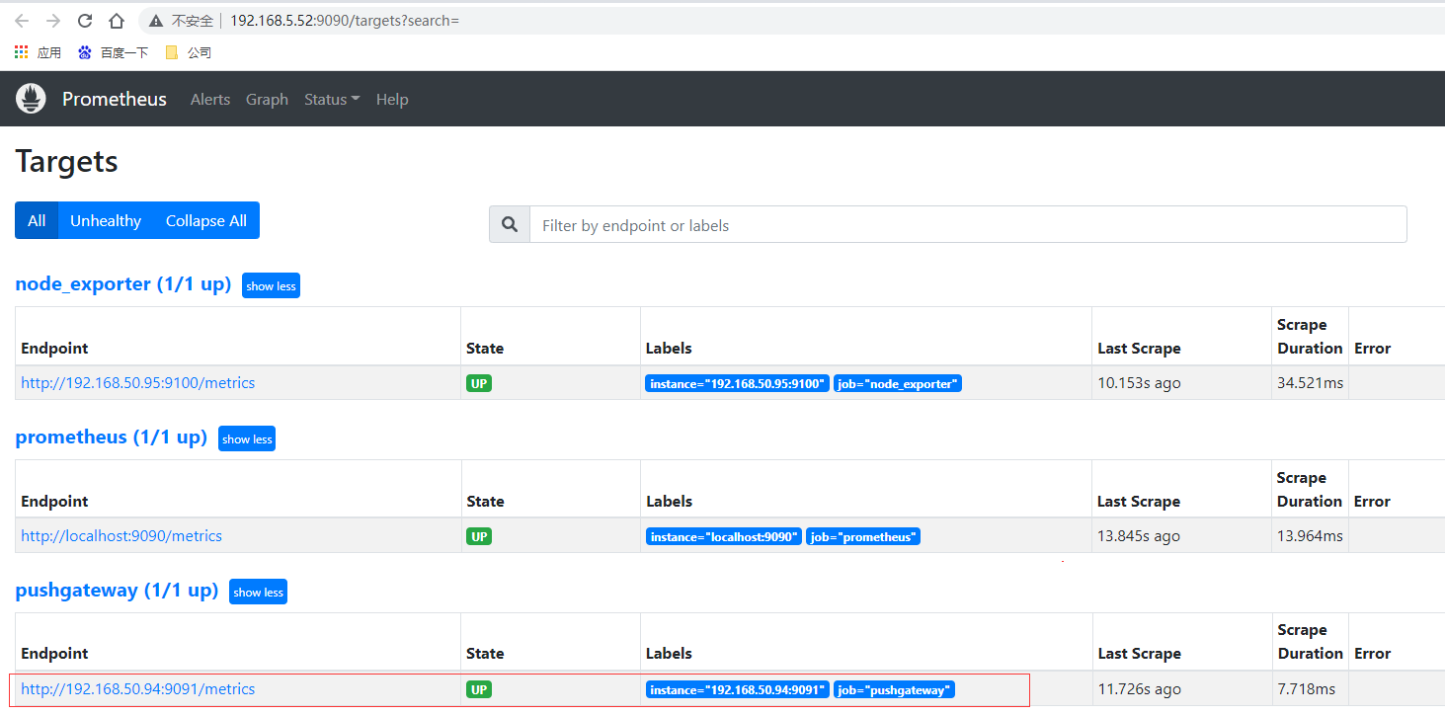Go to browser home icon
The image size is (1445, 715).
pos(117,21)
